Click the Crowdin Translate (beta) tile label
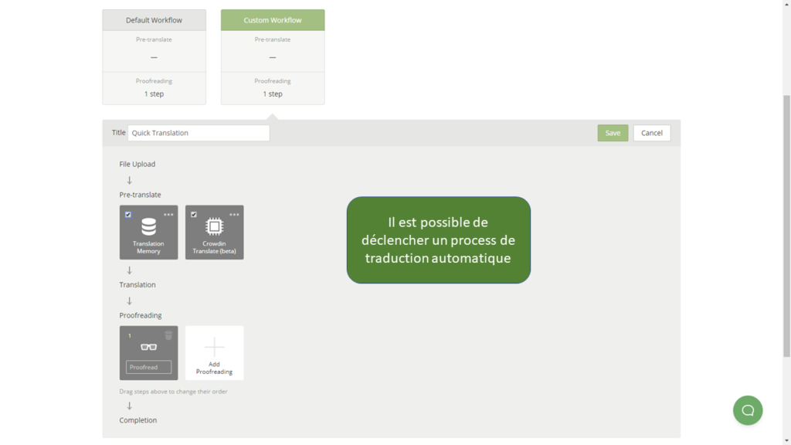Screen dimensions: 791x445 [215, 247]
